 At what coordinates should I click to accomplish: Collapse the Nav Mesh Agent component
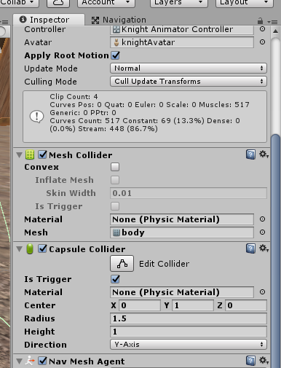click(x=20, y=361)
